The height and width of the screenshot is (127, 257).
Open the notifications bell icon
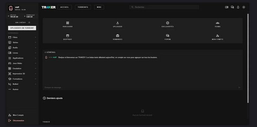[x=238, y=7]
